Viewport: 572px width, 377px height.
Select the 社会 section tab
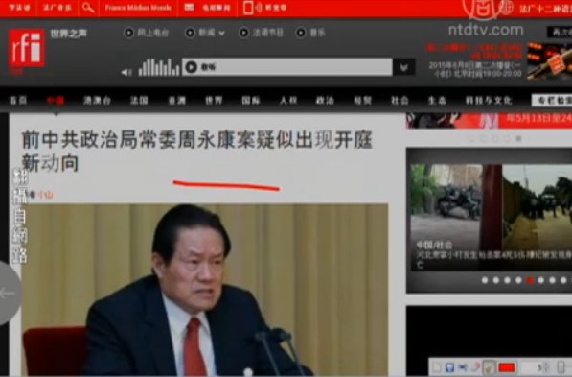(400, 100)
